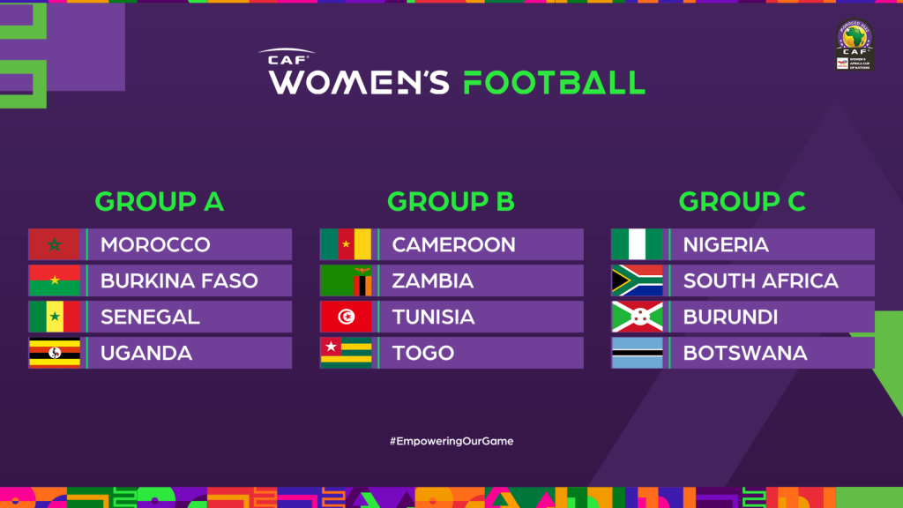
Task: Click the Burundi flag icon
Action: click(637, 317)
